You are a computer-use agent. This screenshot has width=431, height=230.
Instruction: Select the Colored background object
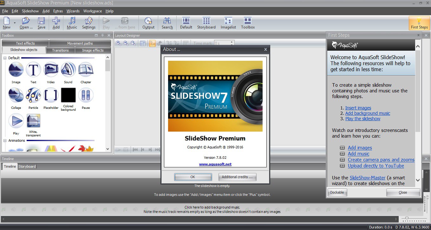click(x=68, y=99)
